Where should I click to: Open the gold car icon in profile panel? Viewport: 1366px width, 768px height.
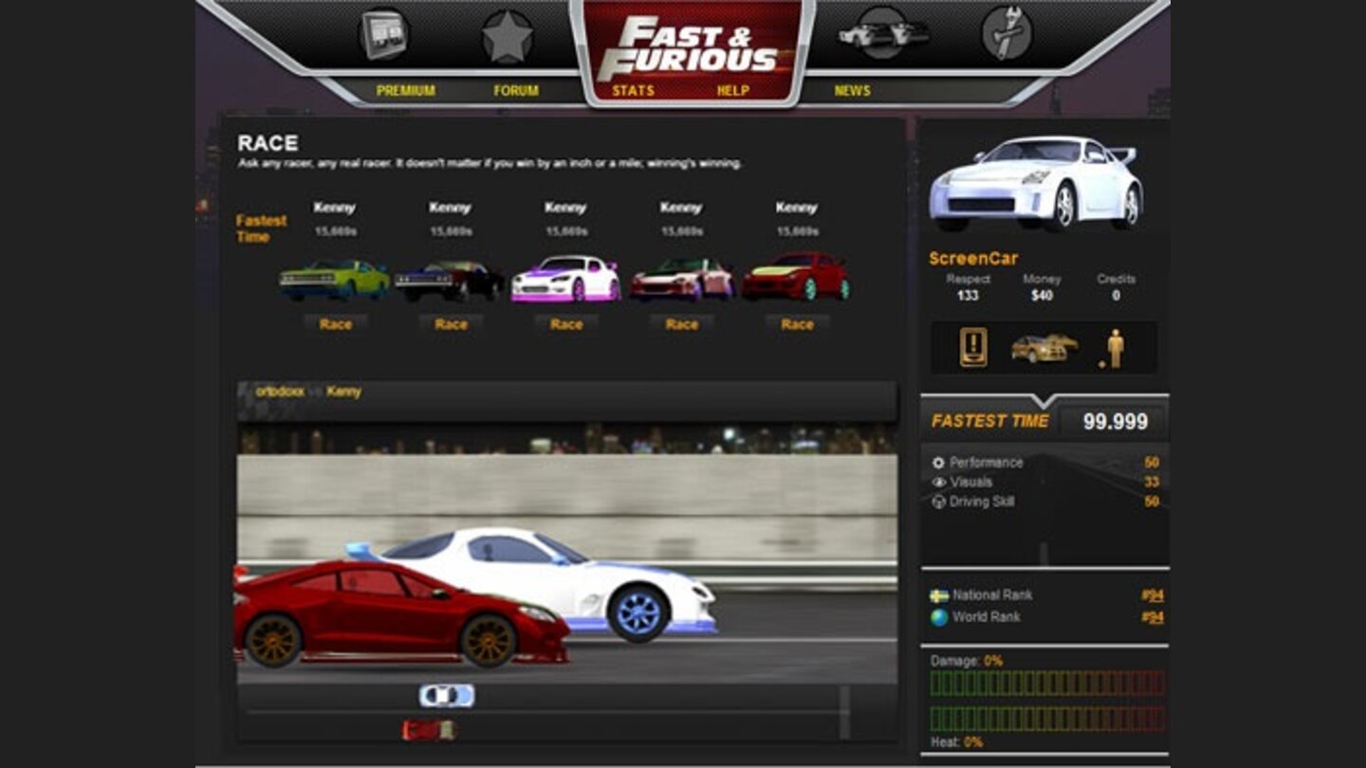click(1044, 348)
